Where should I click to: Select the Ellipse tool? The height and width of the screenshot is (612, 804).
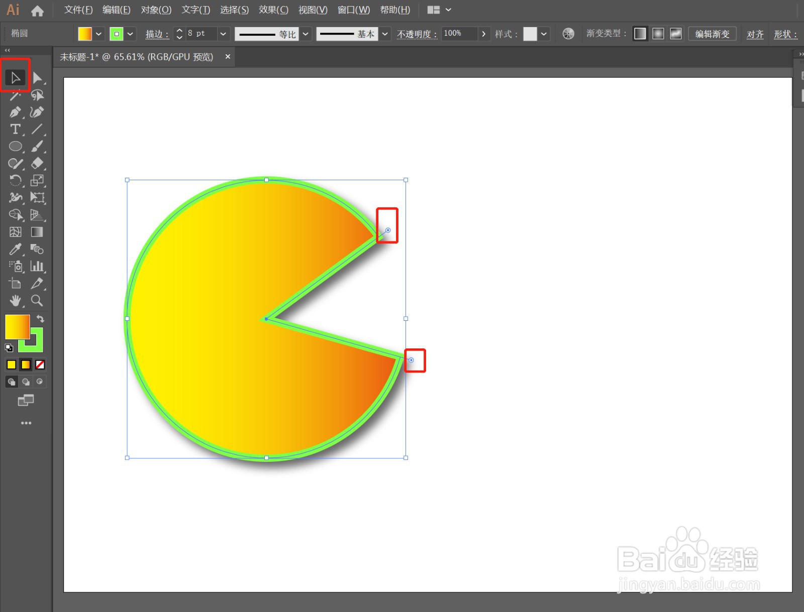[x=15, y=146]
